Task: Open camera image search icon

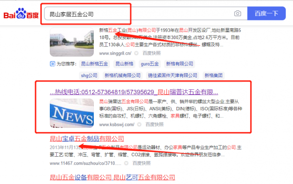Action: click(x=237, y=14)
